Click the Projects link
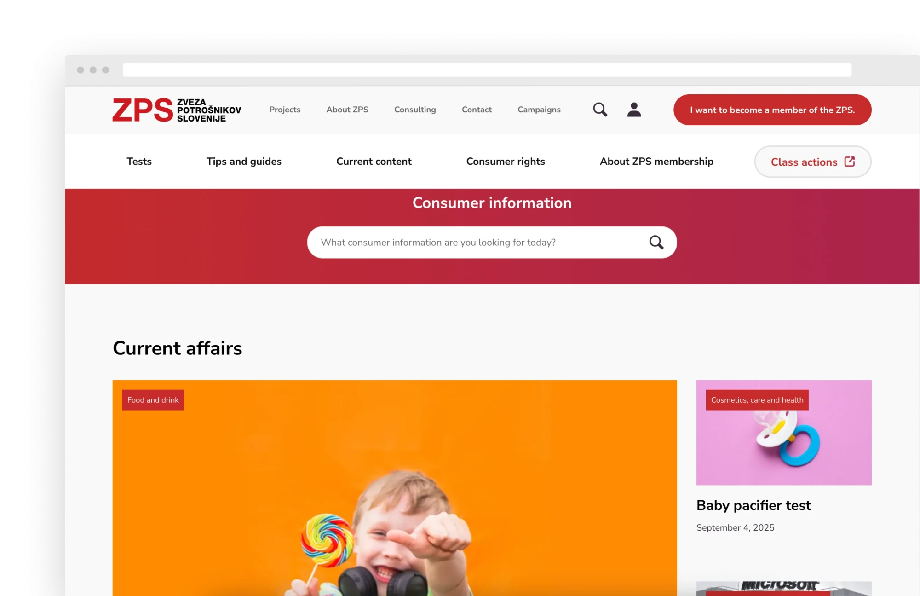 pos(285,110)
